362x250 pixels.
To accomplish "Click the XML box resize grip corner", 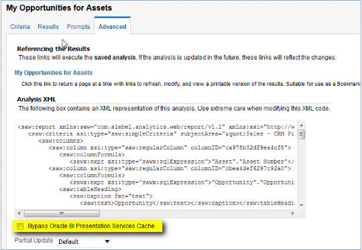I will click(x=302, y=214).
